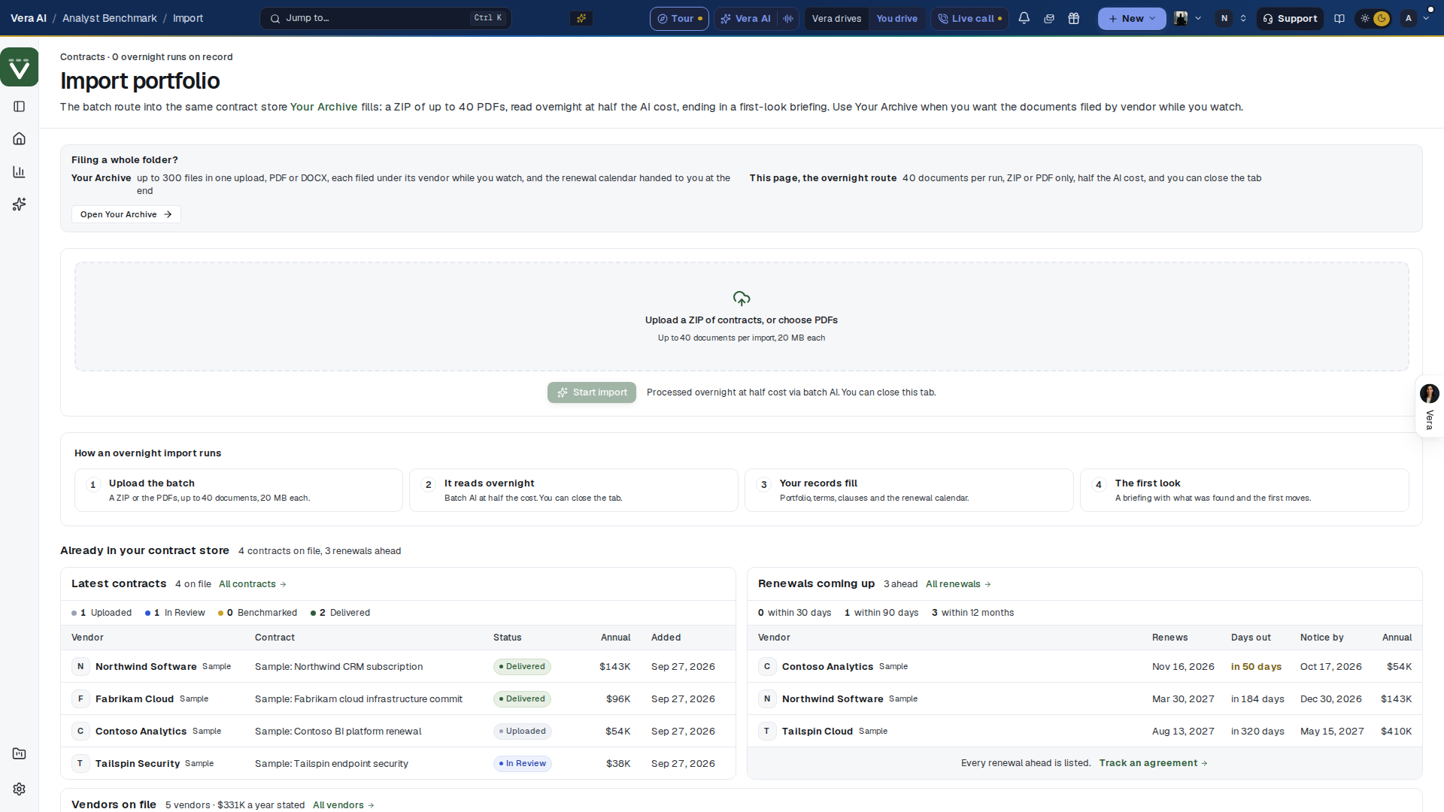Open the sparkle AI icon in the sidebar
This screenshot has width=1444, height=812.
pos(20,205)
